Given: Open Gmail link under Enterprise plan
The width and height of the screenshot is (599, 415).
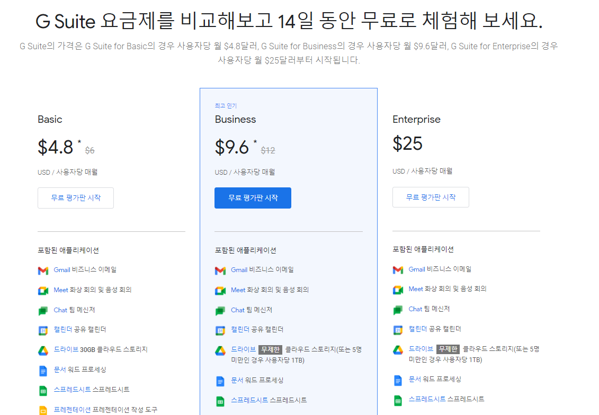Looking at the screenshot, I should (x=417, y=269).
